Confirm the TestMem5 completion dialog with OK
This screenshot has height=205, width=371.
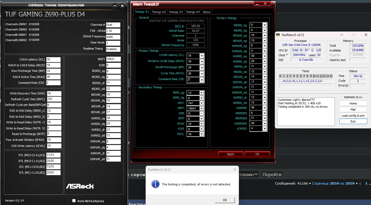225,200
